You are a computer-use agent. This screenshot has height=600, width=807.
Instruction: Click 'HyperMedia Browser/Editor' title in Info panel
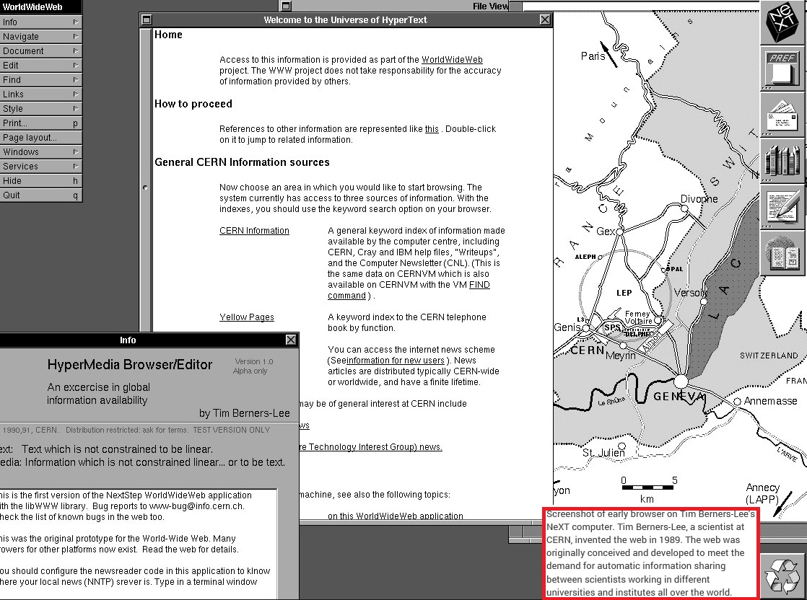(130, 364)
